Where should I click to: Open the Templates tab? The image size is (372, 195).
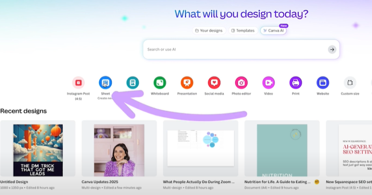tap(243, 31)
